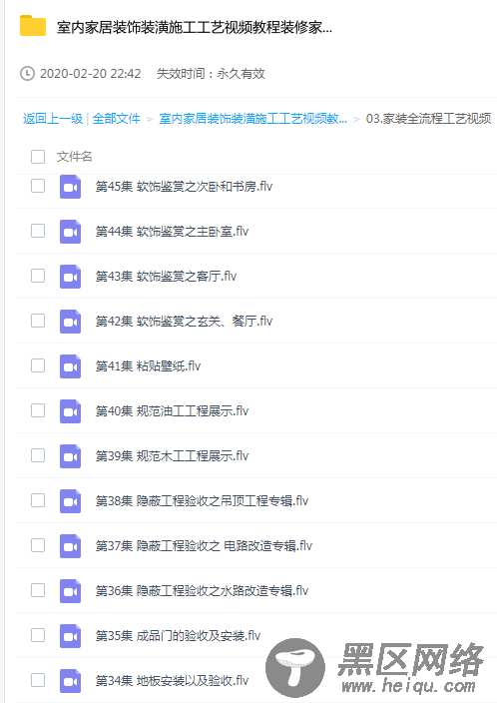Click the share title 室内家居装饰装潢施工工艺视频教程装修家...

195,27
